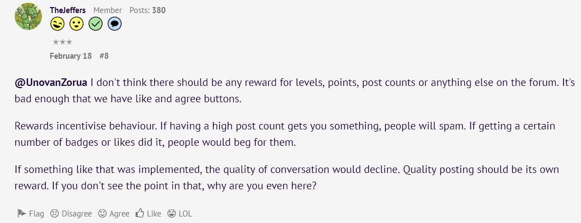Click the Flag label text
581x223 pixels.
(x=36, y=214)
